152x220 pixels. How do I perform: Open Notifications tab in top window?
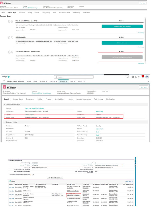point(86,13)
